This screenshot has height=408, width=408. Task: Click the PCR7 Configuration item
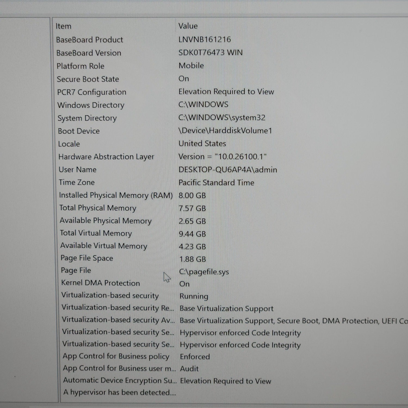[92, 92]
